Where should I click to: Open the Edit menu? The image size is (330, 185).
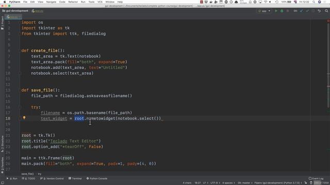tap(32, 2)
